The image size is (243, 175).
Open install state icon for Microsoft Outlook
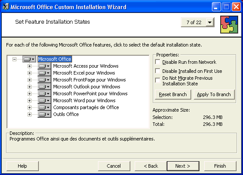pyautogui.click(x=44, y=87)
